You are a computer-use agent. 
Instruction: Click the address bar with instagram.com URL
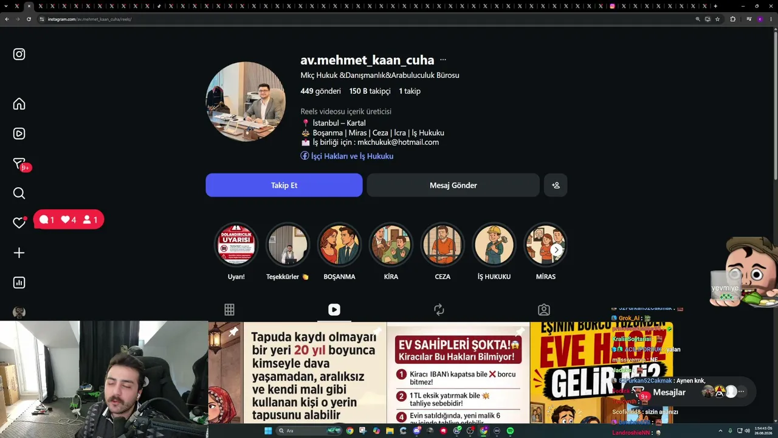click(x=365, y=19)
